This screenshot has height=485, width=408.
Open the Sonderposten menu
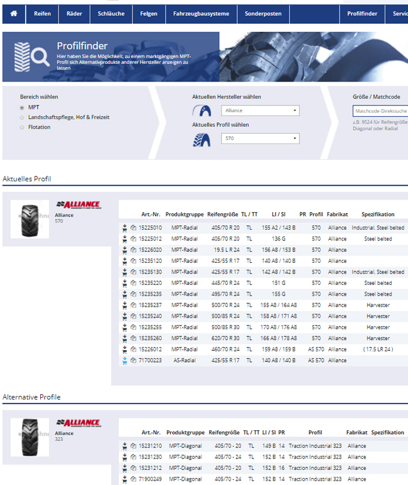pyautogui.click(x=263, y=14)
